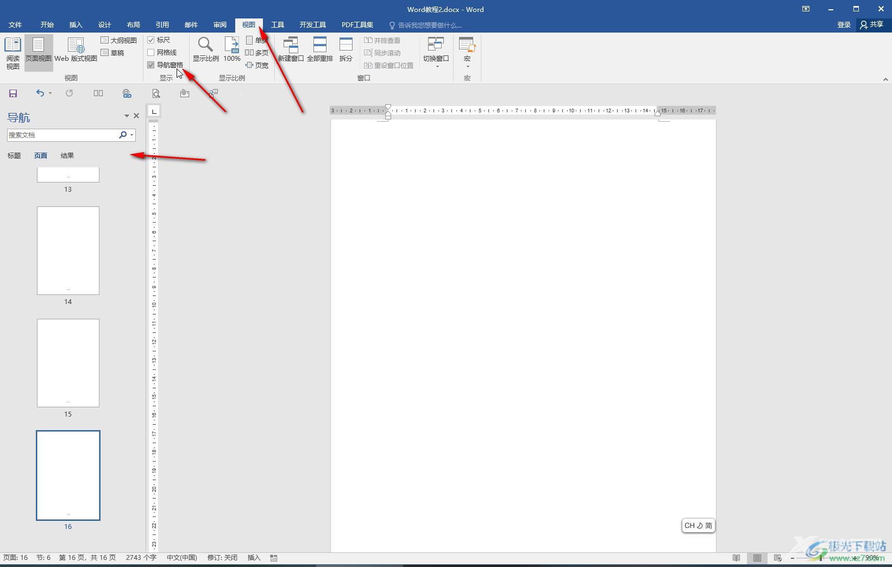Open the PDF工具集 tab
The width and height of the screenshot is (892, 567).
(357, 25)
